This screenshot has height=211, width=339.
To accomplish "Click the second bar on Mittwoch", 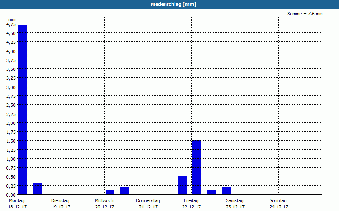I will pyautogui.click(x=124, y=191).
